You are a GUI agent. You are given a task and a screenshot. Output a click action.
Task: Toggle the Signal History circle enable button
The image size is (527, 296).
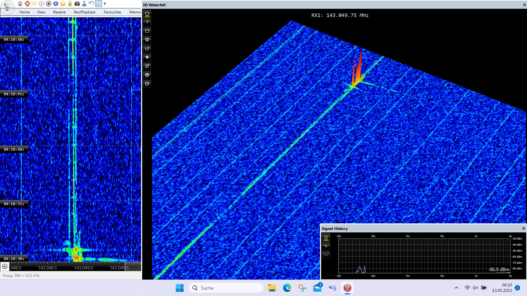326,237
